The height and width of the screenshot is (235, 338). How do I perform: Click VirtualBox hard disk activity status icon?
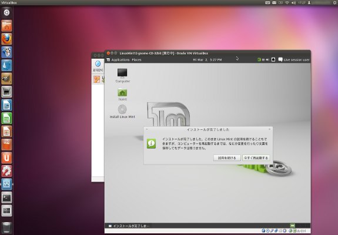[x=263, y=231]
